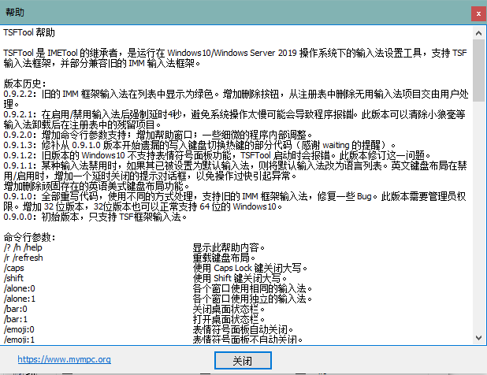Click the 关闭 button
The height and width of the screenshot is (375, 487).
243,360
